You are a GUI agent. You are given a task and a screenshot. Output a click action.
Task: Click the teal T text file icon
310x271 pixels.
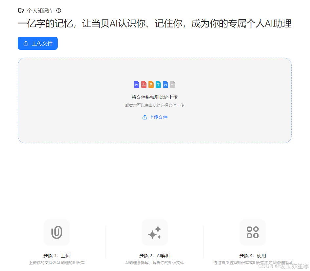[x=158, y=84]
